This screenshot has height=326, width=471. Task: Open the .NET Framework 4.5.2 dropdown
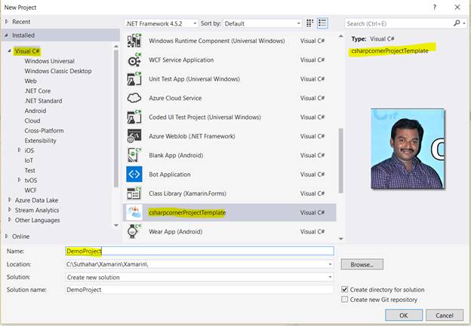pos(162,23)
